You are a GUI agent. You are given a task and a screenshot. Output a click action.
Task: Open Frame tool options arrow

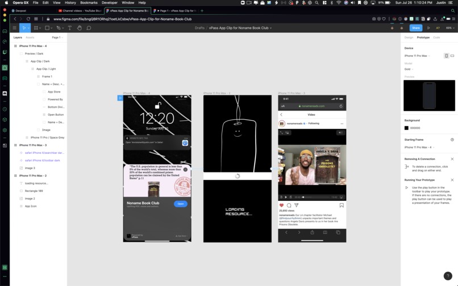[40, 28]
